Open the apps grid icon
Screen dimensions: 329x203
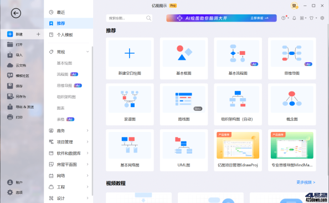(x=302, y=18)
